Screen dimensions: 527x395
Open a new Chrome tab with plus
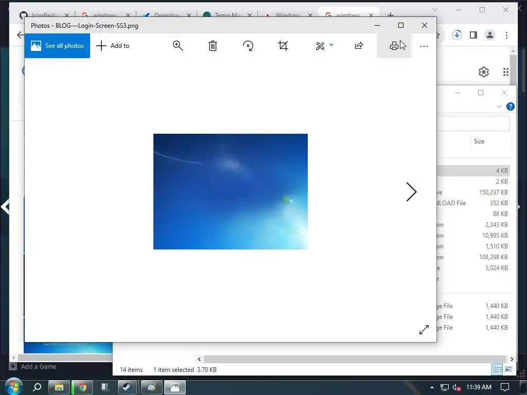tap(391, 15)
